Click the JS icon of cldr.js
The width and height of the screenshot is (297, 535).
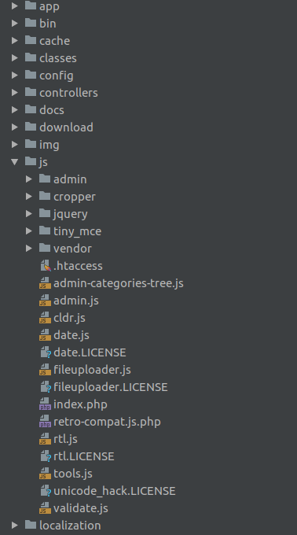[45, 318]
